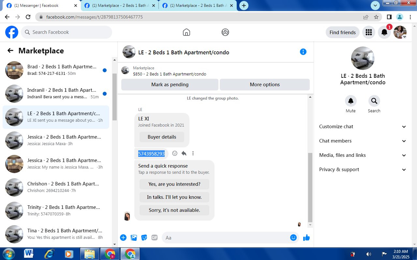
Task: Open File Explorer folder in taskbar
Action: 89,254
